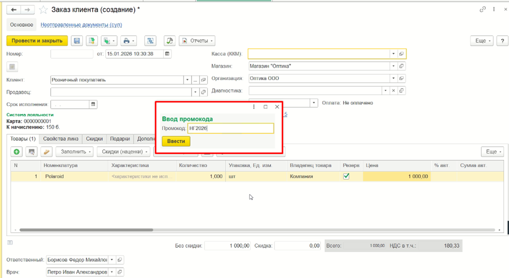Screen dimensions: 509x278
Task: Mark document as favorite with star icon
Action: point(43,10)
